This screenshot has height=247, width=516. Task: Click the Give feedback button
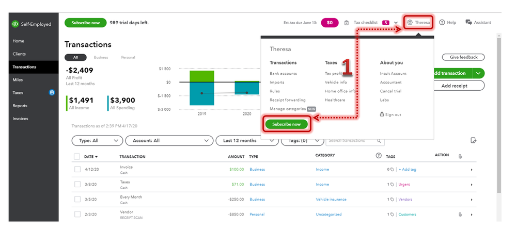[x=463, y=57]
